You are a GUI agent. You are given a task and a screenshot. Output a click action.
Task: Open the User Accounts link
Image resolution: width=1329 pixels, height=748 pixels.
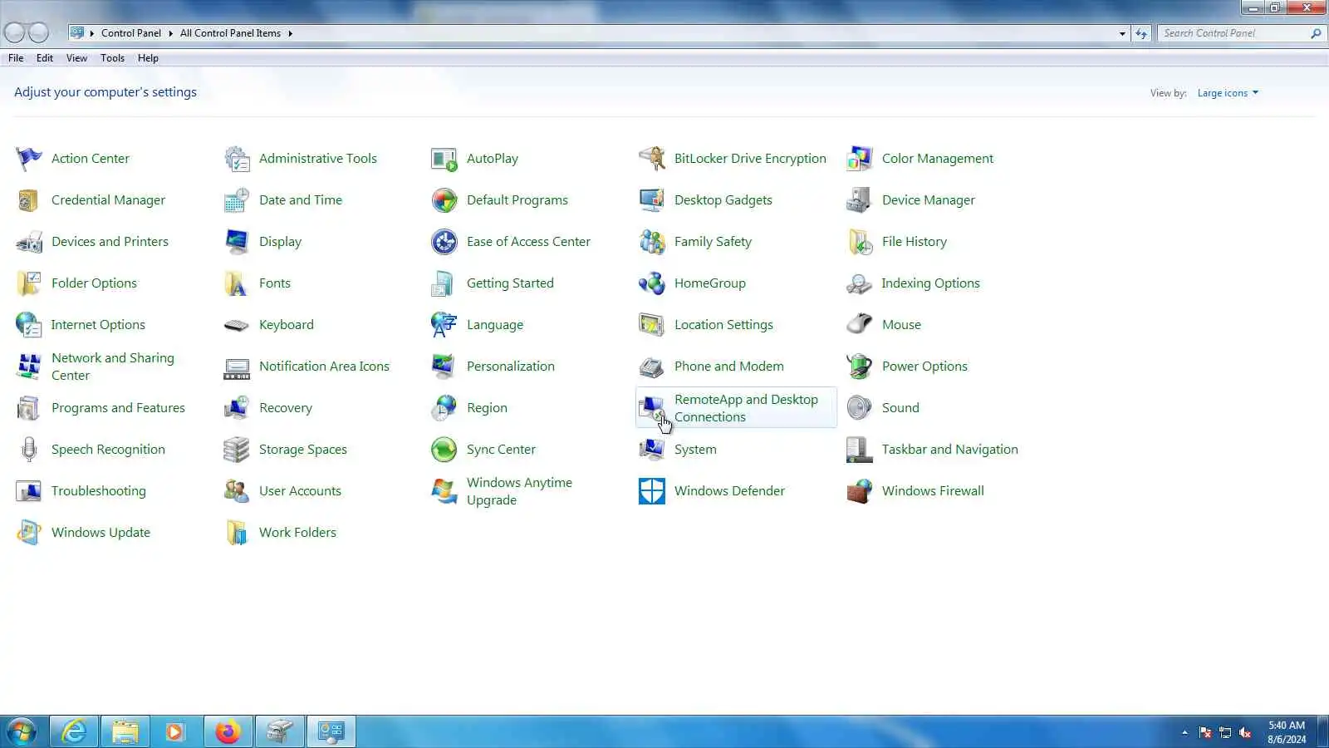tap(300, 491)
